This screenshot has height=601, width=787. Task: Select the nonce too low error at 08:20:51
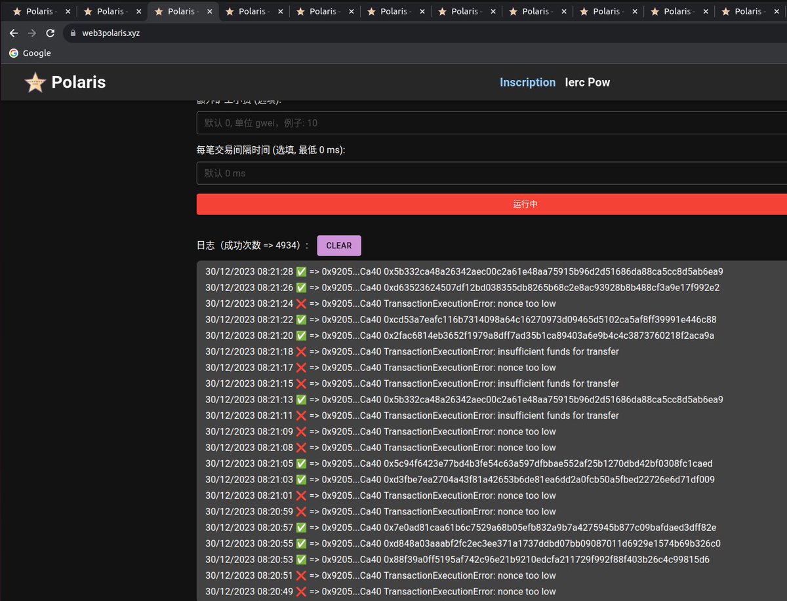click(470, 575)
